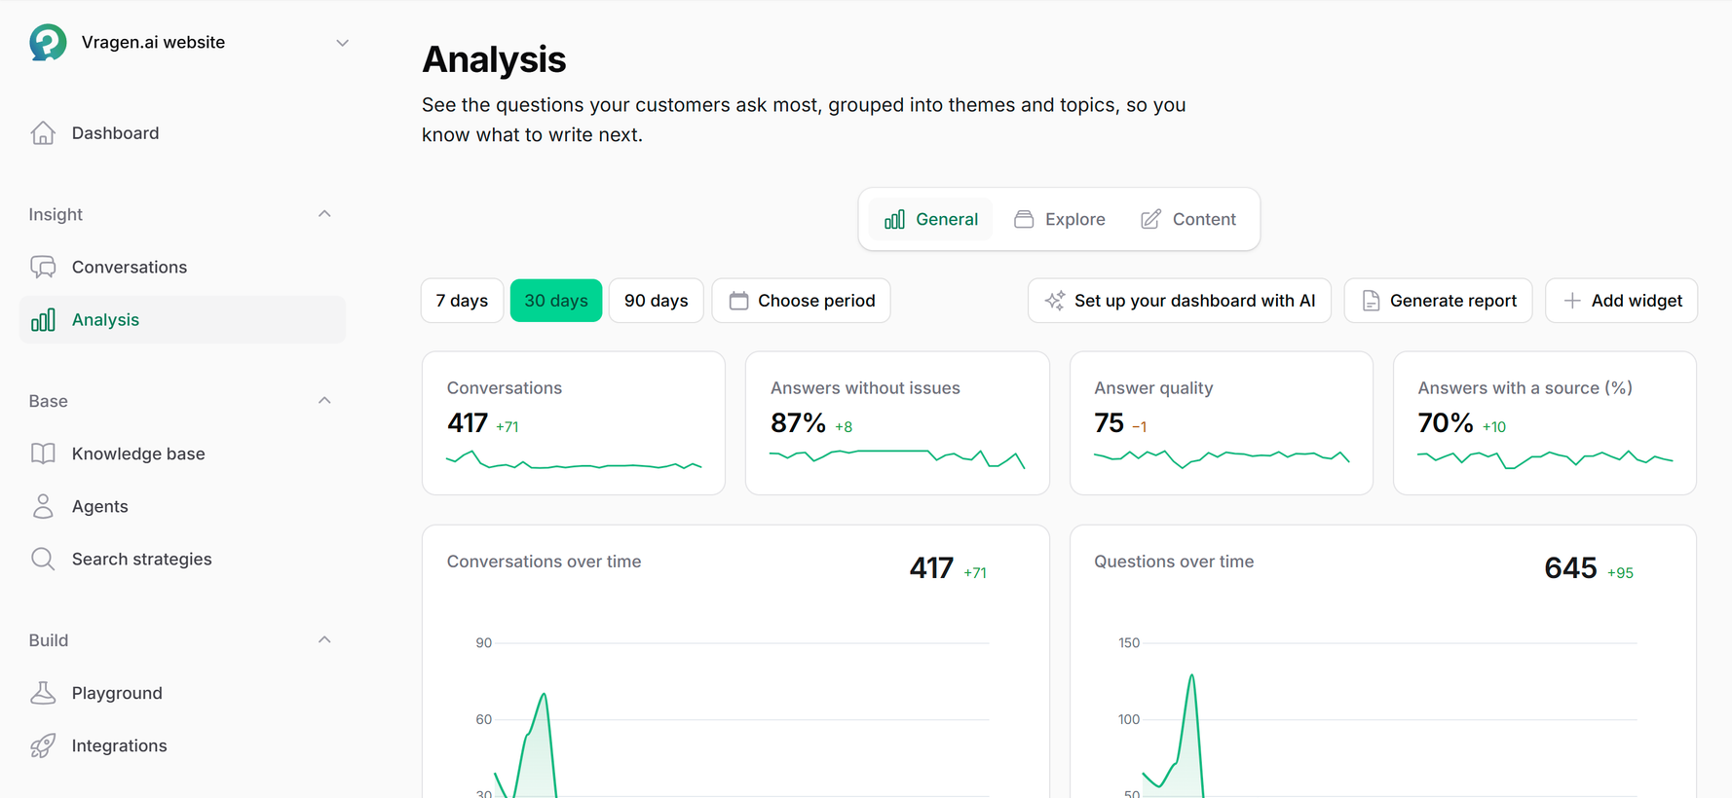Click the Agents person icon
The width and height of the screenshot is (1732, 798).
pos(43,506)
